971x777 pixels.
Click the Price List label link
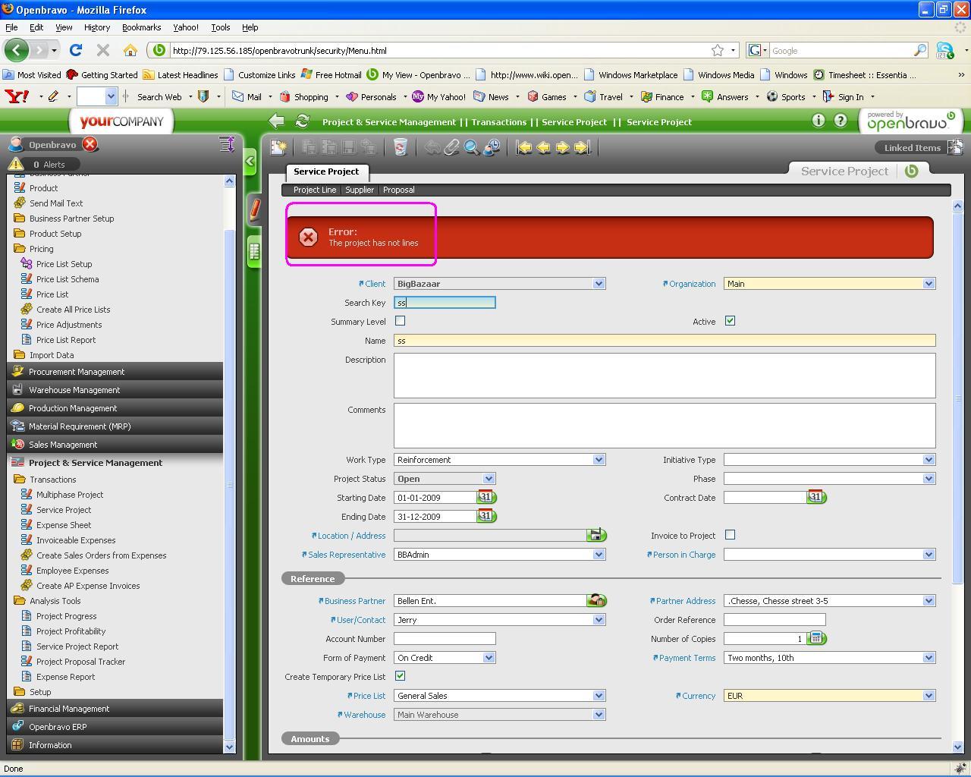tap(369, 696)
